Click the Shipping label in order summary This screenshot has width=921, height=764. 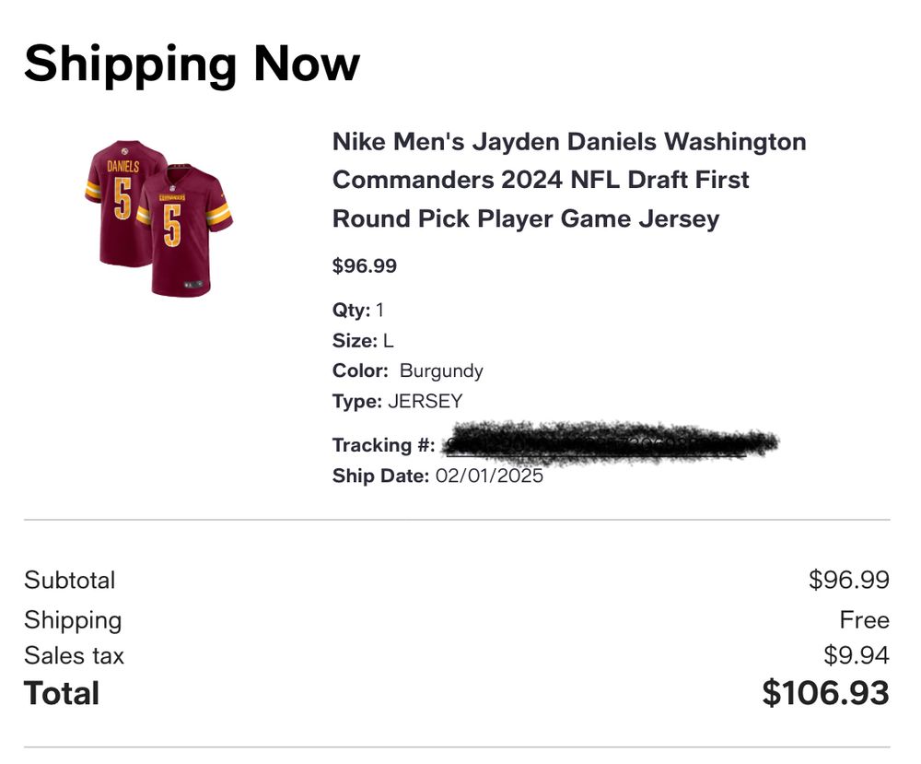point(73,619)
